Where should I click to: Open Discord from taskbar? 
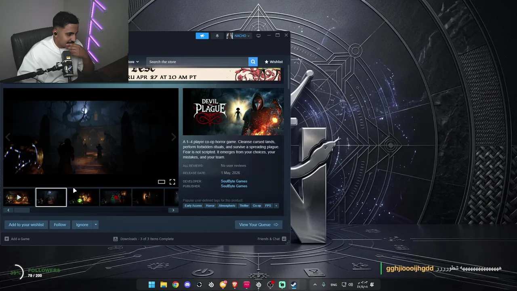click(x=187, y=285)
